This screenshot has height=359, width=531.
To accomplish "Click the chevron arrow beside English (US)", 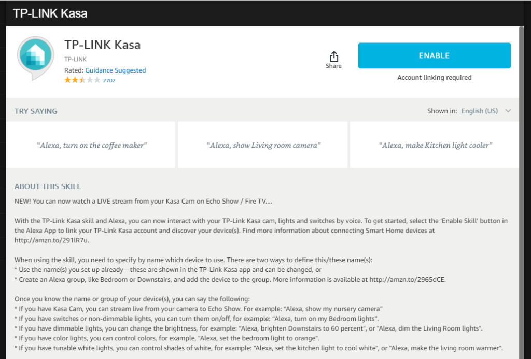I will (508, 111).
